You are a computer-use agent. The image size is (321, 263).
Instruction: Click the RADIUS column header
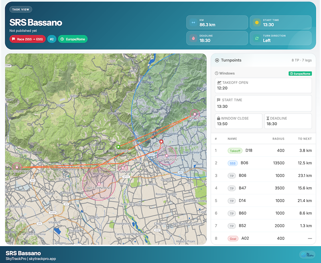tap(278, 139)
